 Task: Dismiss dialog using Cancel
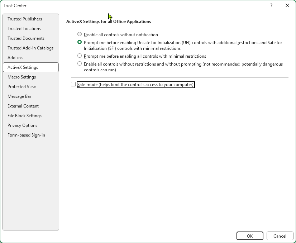[x=280, y=236]
